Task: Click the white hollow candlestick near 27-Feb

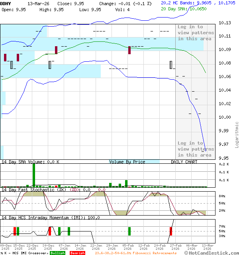Action: point(171,65)
